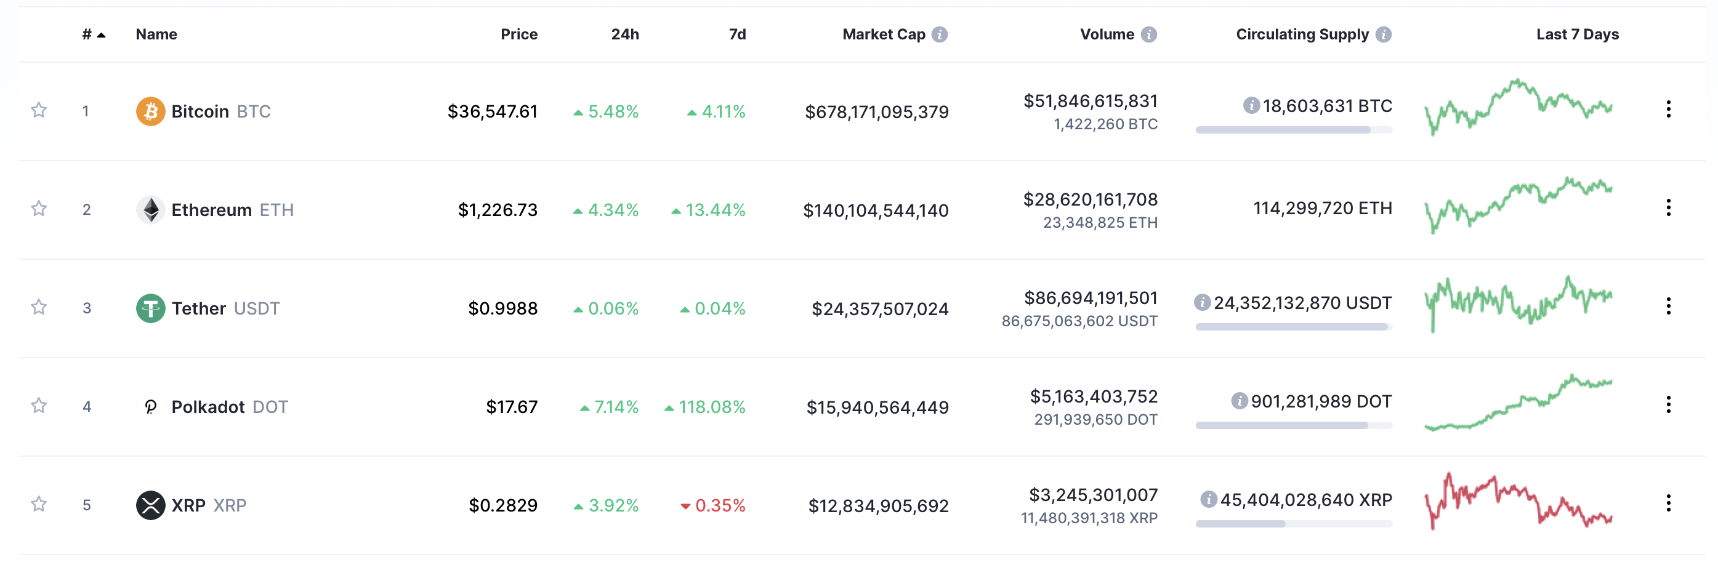Click Polkadot 24h change 7.14%
This screenshot has height=570, width=1718.
(x=609, y=407)
